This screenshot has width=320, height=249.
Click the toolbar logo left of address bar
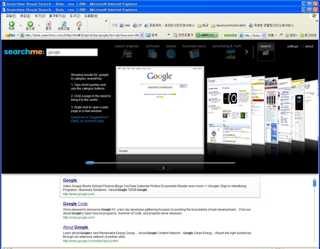tap(10, 35)
